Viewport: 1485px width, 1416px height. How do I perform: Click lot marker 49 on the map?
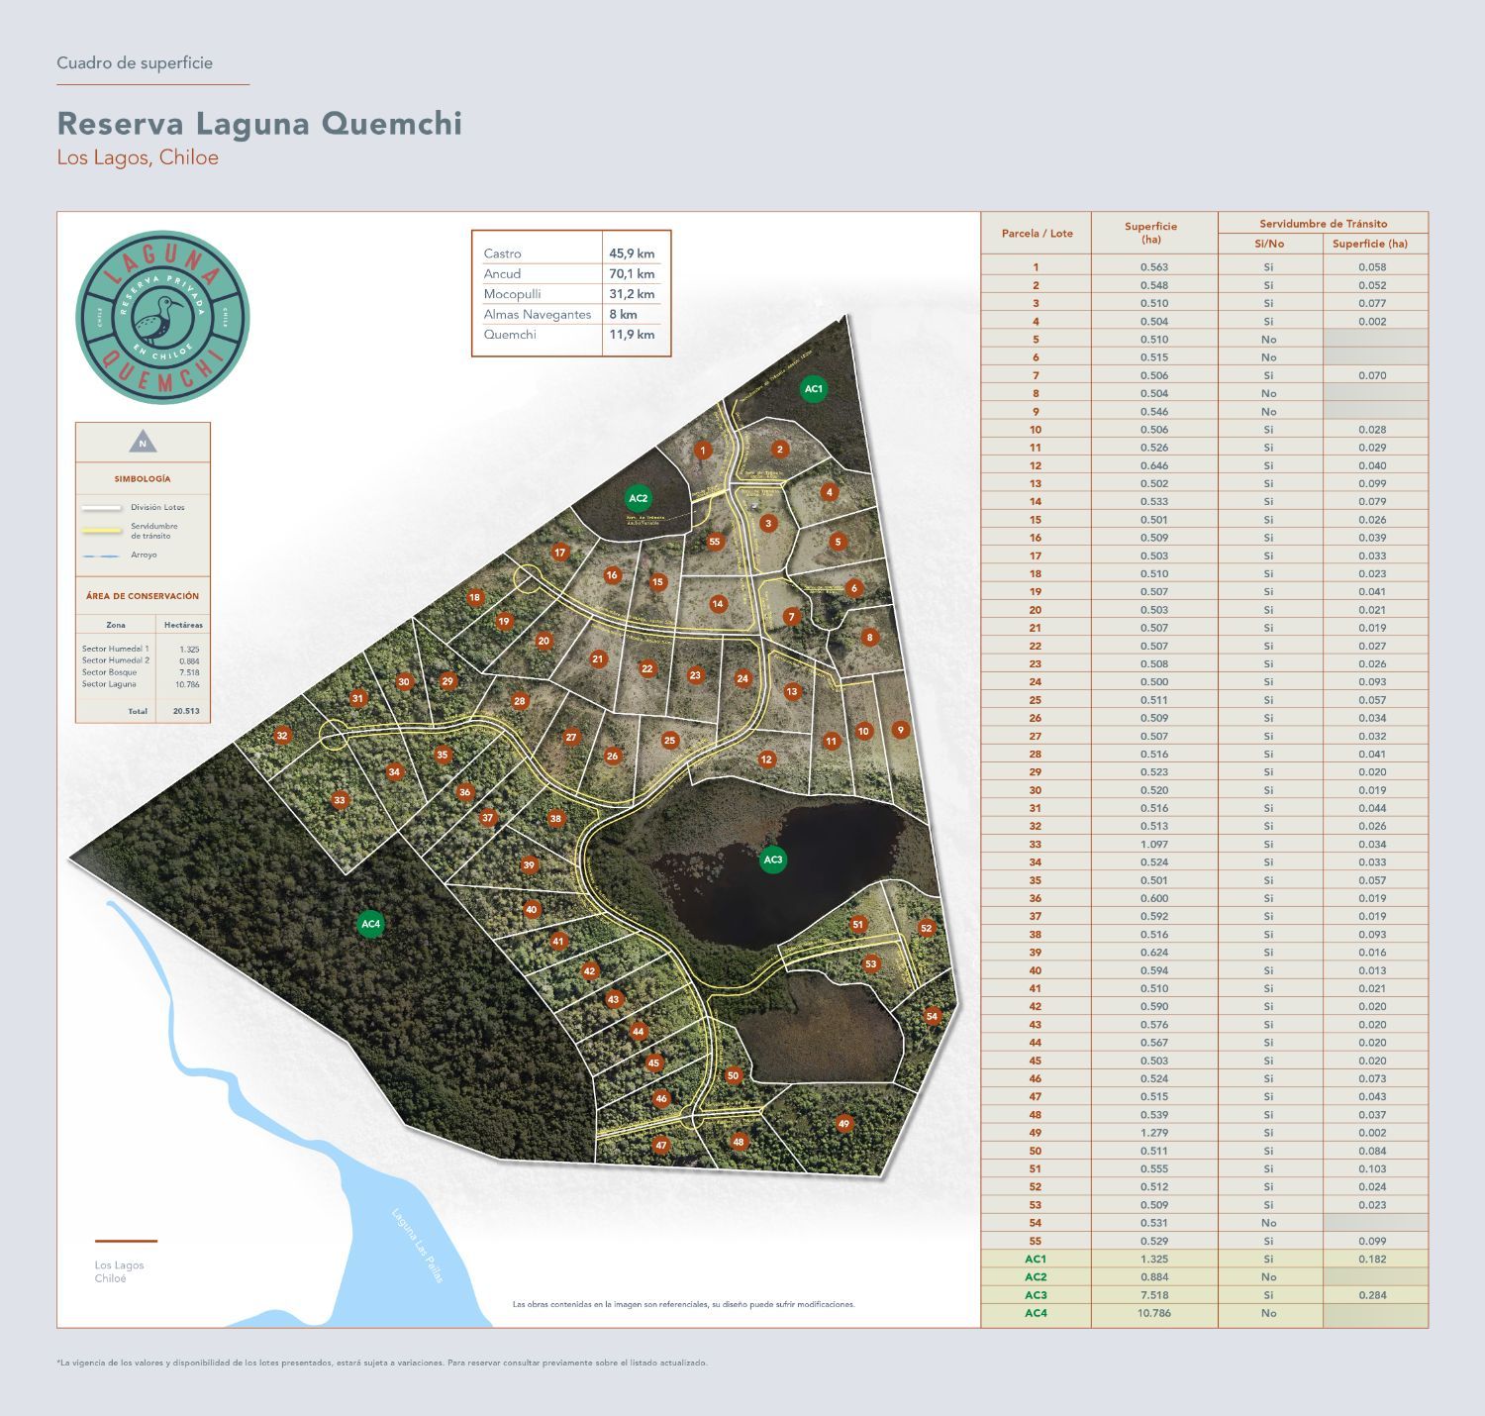(x=843, y=1124)
